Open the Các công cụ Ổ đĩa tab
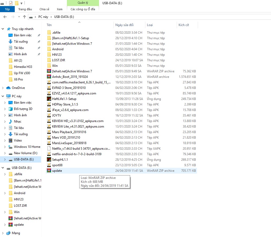This screenshot has width=271, height=237. [83, 9]
